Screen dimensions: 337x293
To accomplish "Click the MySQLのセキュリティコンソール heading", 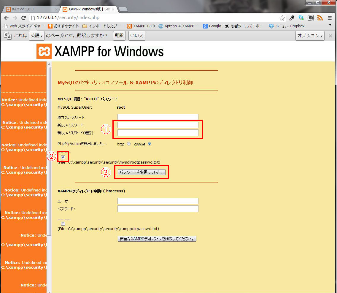I will click(125, 83).
